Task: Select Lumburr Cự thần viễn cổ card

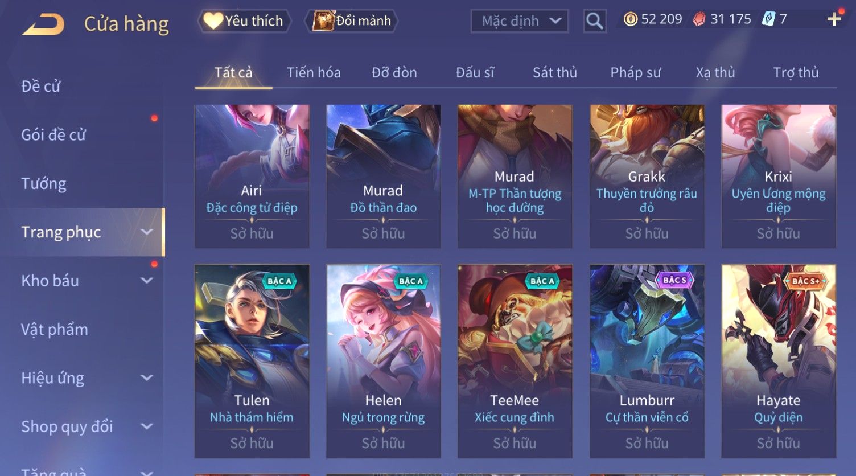Action: coord(647,361)
